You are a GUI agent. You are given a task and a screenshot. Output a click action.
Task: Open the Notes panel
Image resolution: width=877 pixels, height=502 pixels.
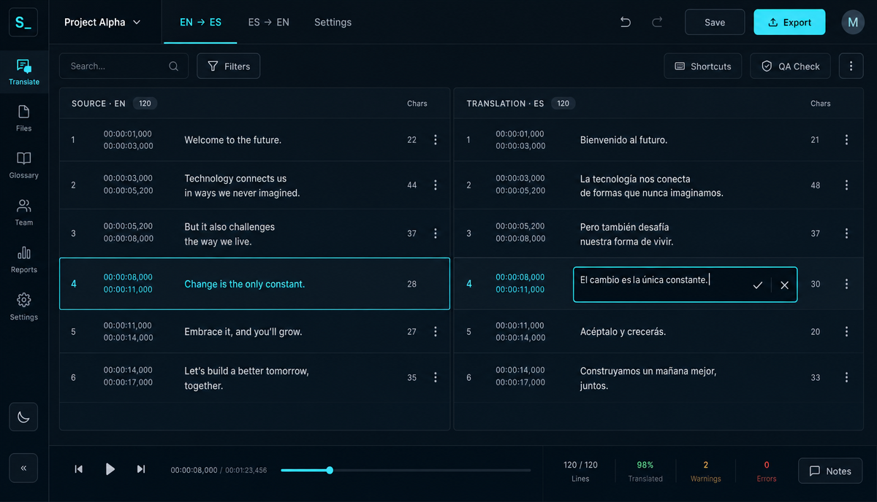(830, 471)
